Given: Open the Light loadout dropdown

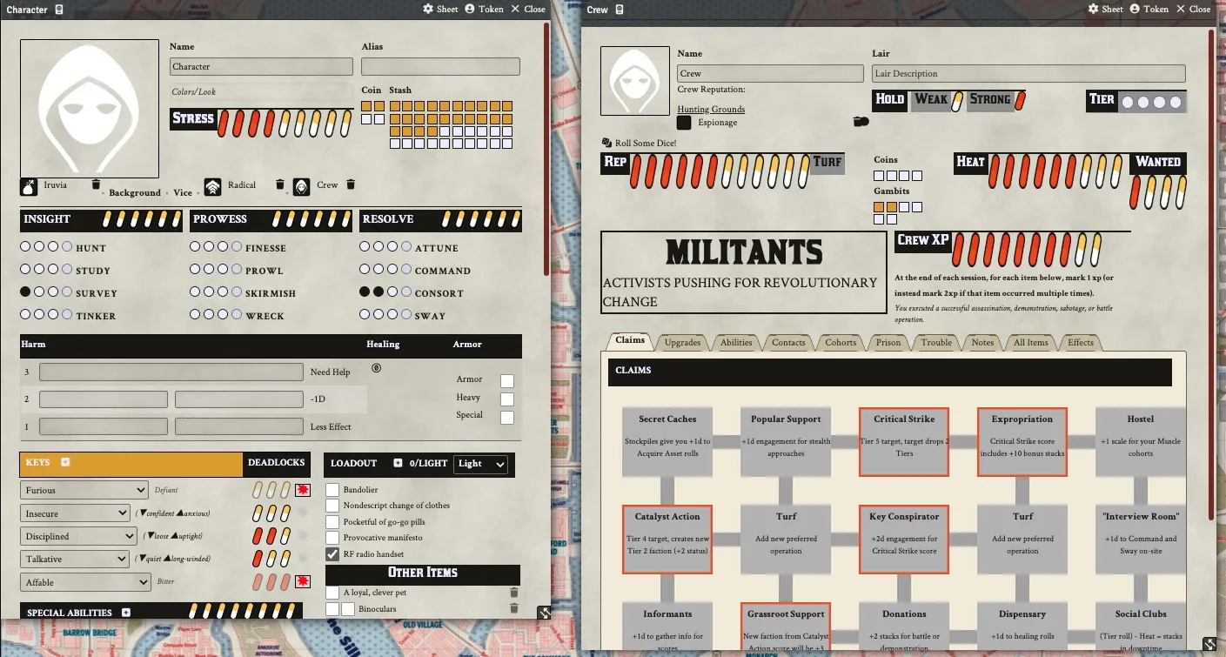Looking at the screenshot, I should pos(480,464).
